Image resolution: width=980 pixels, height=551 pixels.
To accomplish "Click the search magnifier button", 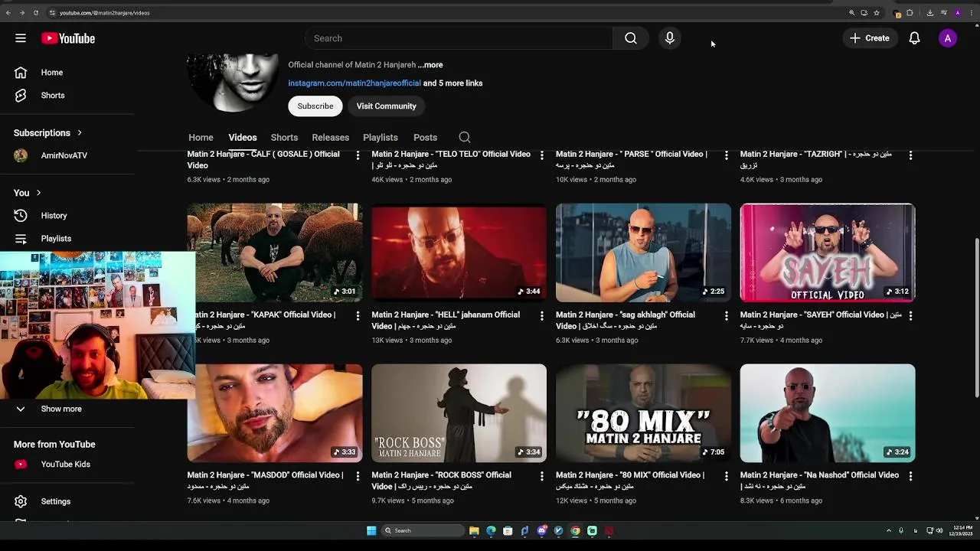I will point(630,38).
